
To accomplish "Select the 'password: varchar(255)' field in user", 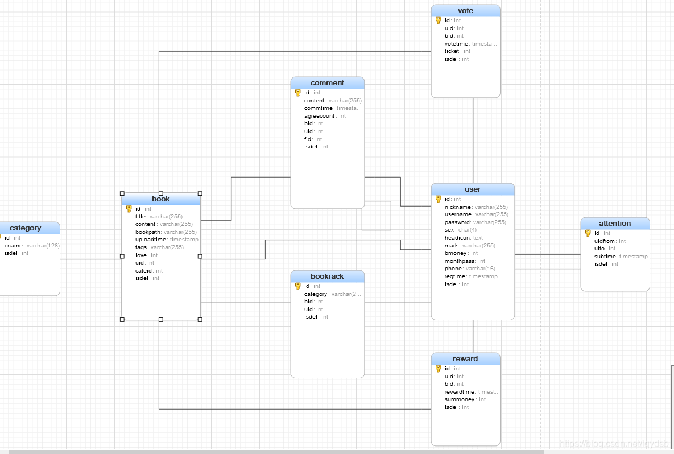I will pos(475,222).
